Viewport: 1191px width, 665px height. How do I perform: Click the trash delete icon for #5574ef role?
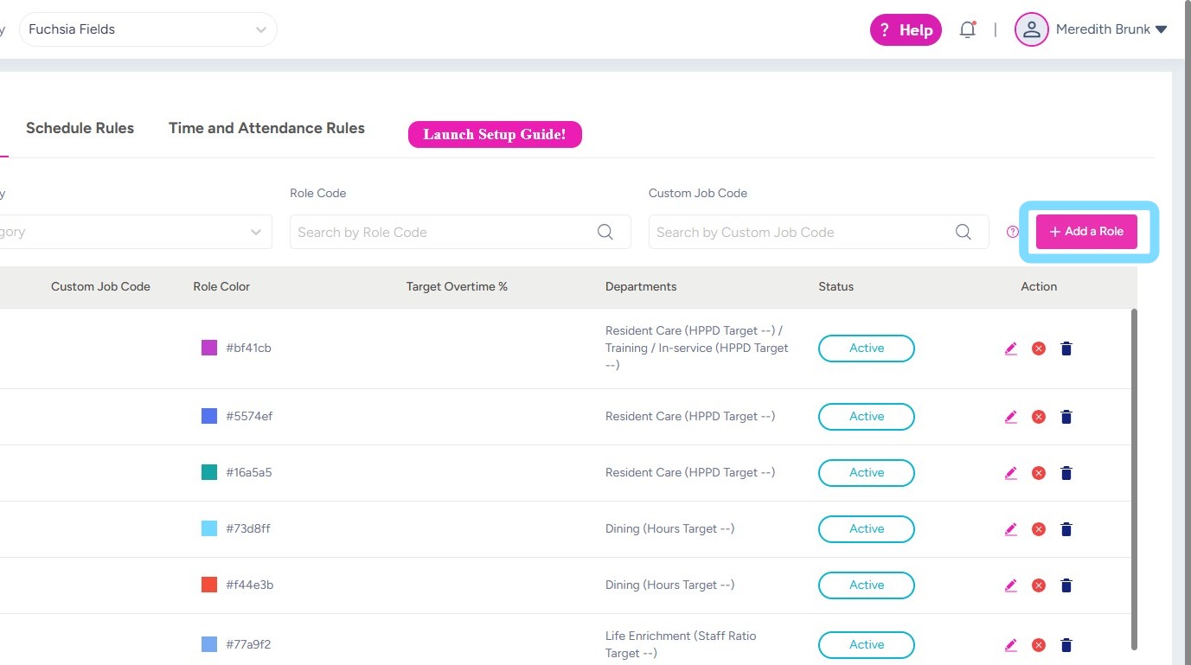click(x=1066, y=417)
